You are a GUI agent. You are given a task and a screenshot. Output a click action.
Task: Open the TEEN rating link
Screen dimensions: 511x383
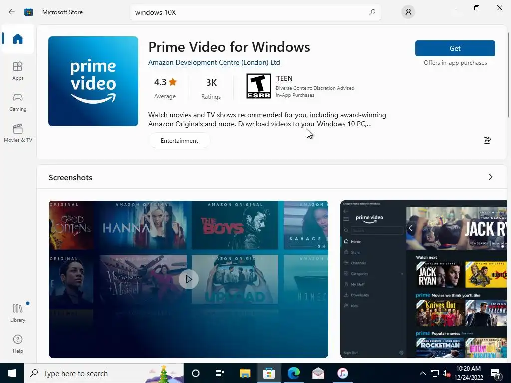click(284, 78)
